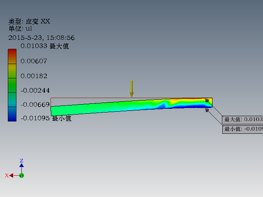Click the 类型: 应变 XX result title

point(29,21)
